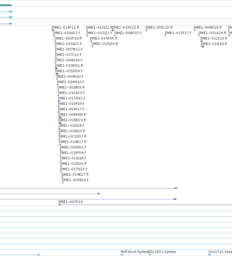The width and height of the screenshot is (232, 256).
Task: Click feature DME1-005L15.R
Action: 159,28
